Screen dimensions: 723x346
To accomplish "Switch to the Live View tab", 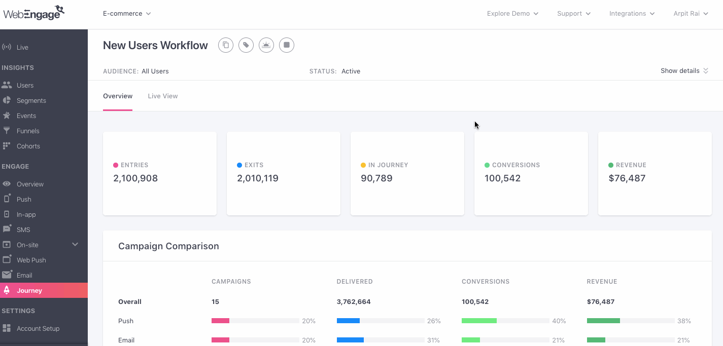I will (x=163, y=96).
